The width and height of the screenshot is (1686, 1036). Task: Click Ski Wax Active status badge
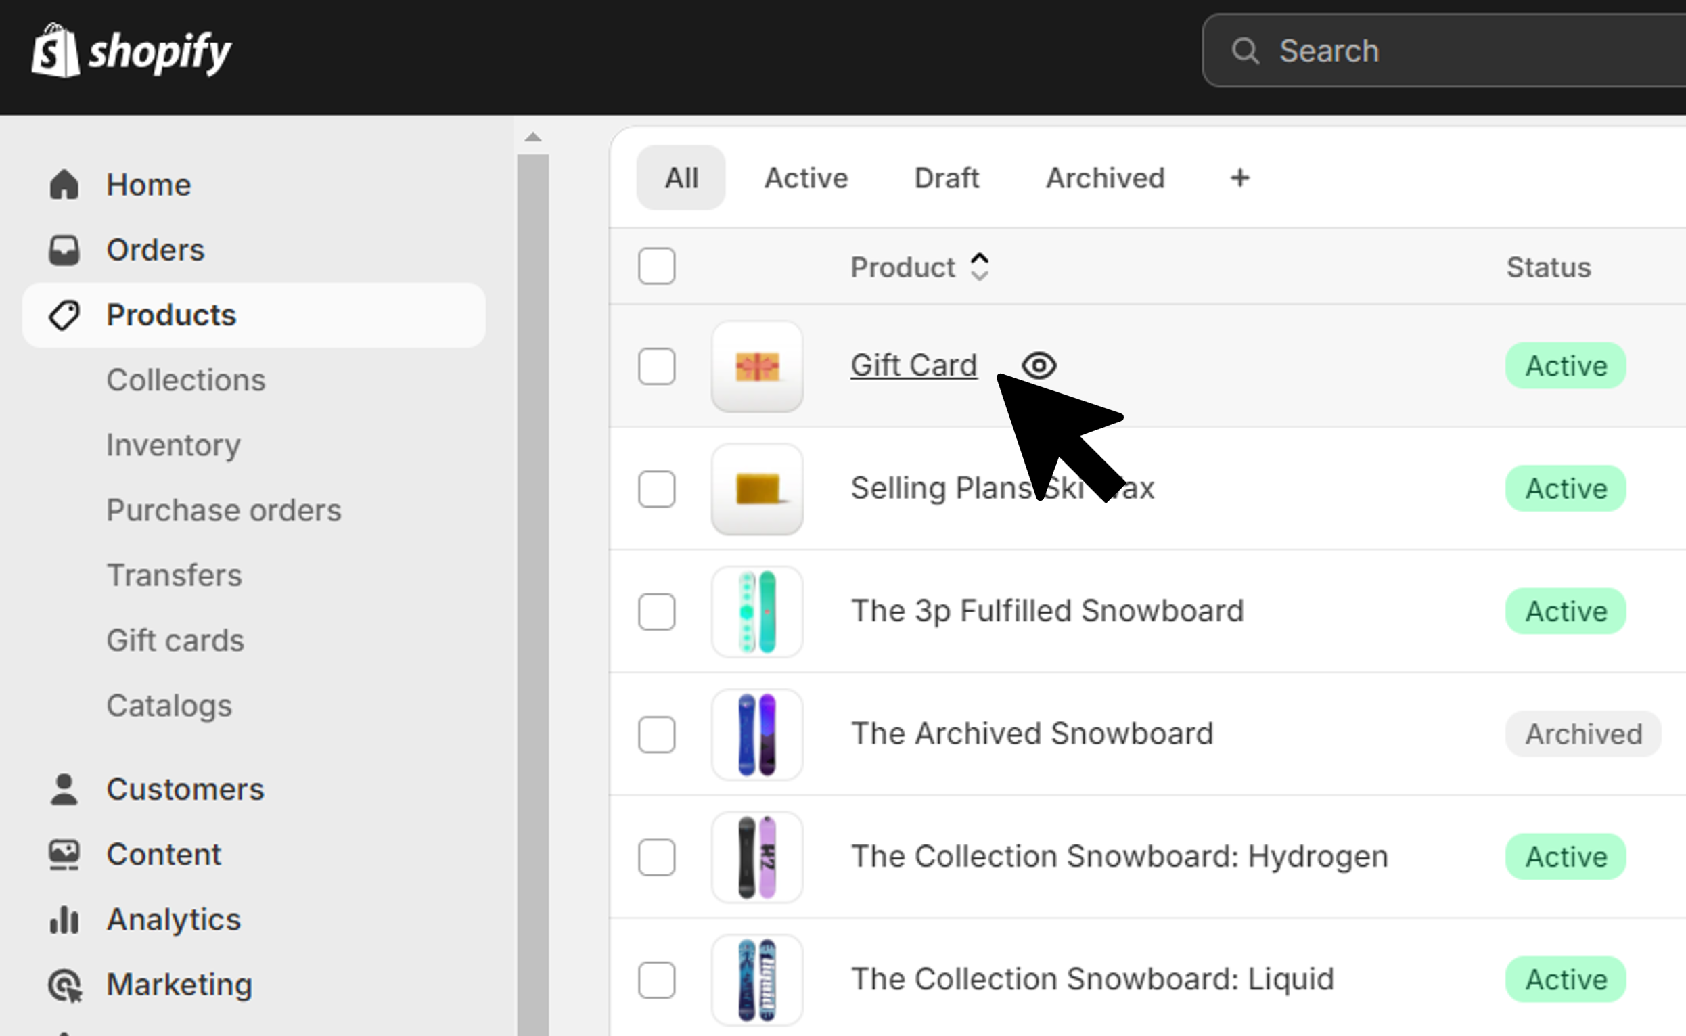pyautogui.click(x=1566, y=489)
